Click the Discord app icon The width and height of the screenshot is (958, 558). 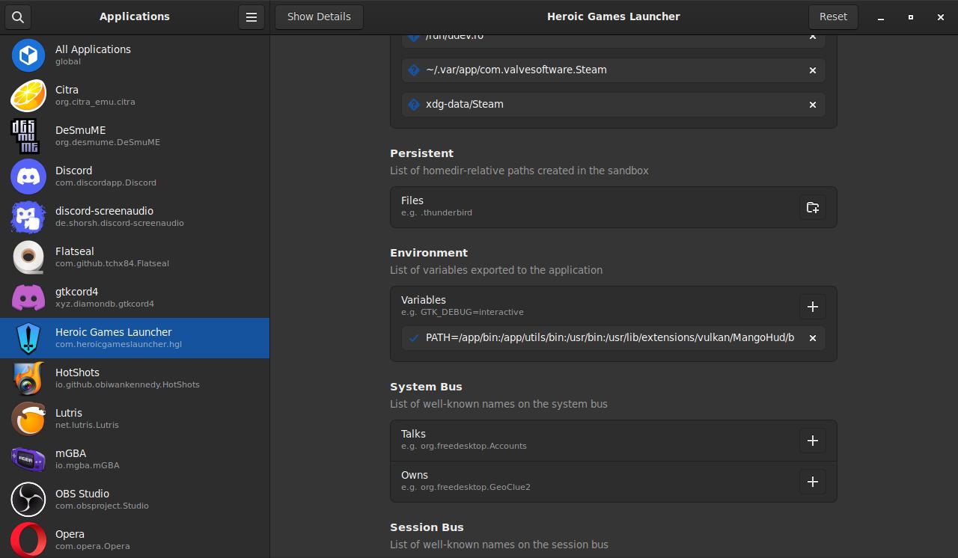28,177
